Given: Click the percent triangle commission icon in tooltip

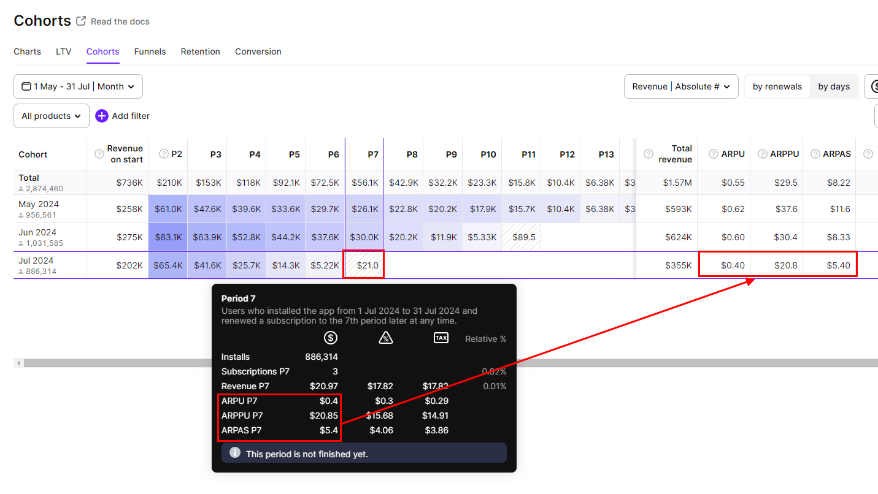Looking at the screenshot, I should click(x=386, y=337).
